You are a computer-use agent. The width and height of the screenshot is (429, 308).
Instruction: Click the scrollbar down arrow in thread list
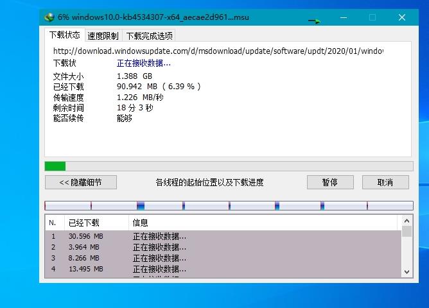(407, 272)
